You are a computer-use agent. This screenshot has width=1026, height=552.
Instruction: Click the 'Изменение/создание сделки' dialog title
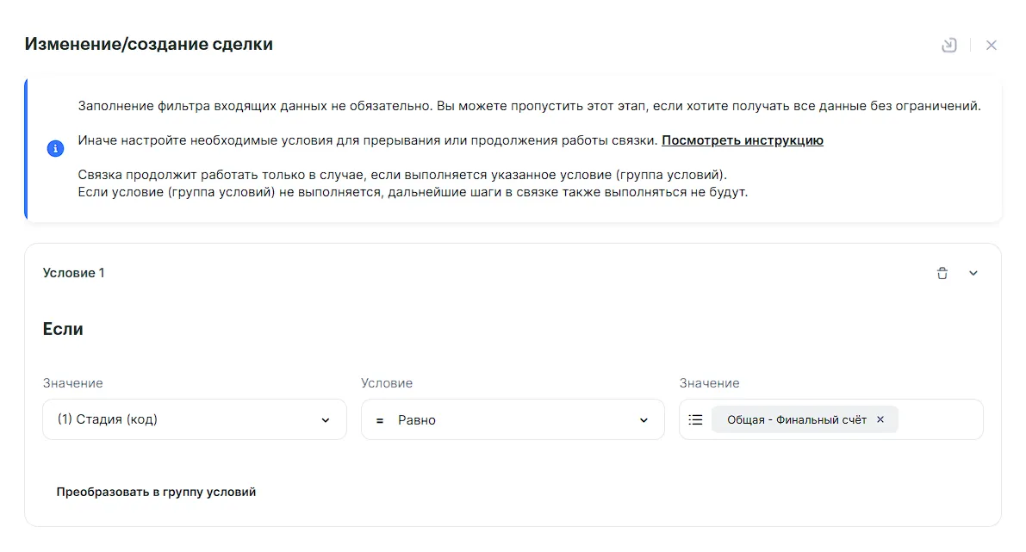pyautogui.click(x=148, y=44)
